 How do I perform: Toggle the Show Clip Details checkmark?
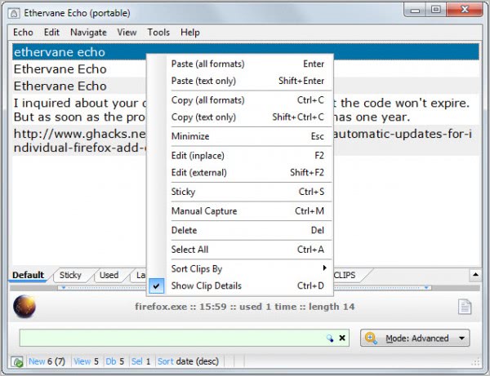point(156,285)
